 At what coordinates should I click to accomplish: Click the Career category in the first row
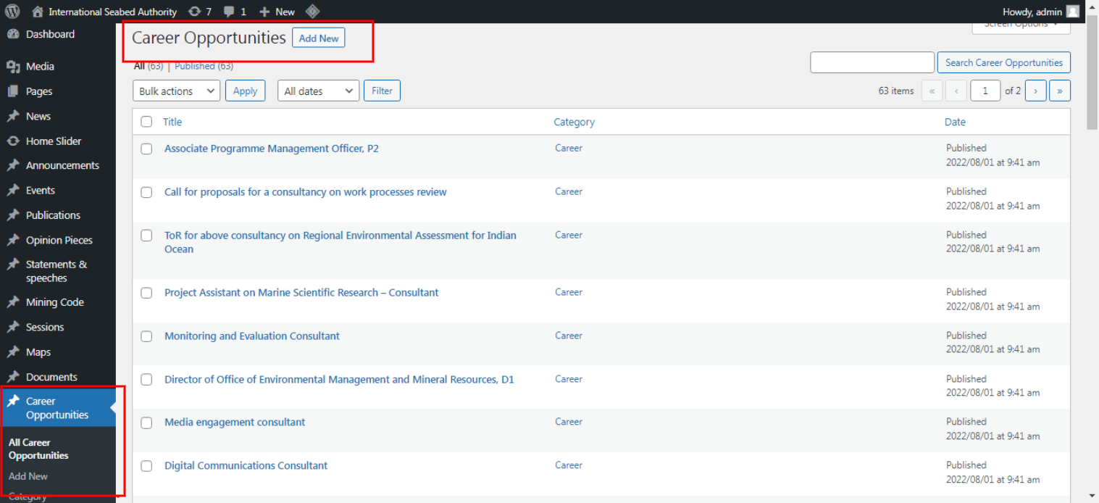[x=569, y=148]
